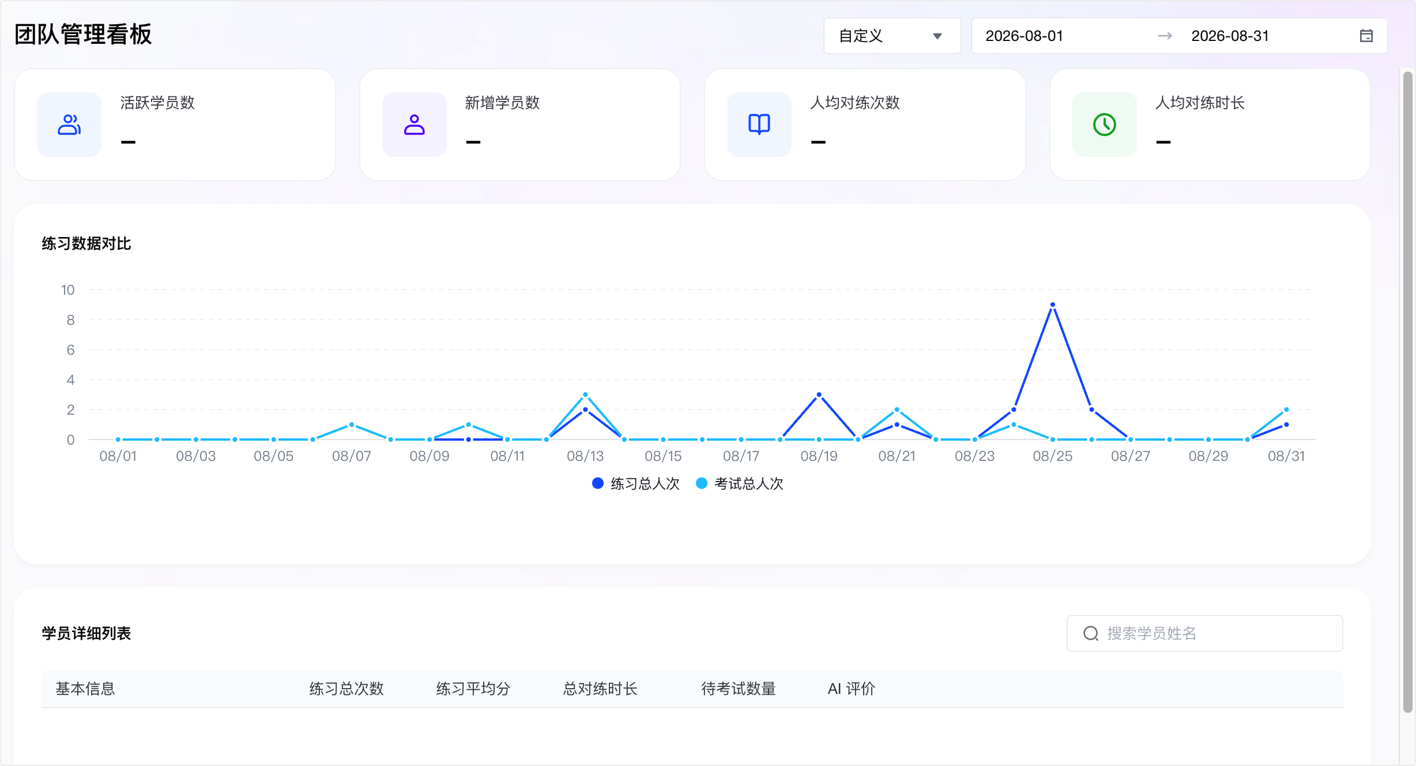Click the open book icon for 人均对练次数
Viewport: 1416px width, 766px height.
pyautogui.click(x=759, y=125)
